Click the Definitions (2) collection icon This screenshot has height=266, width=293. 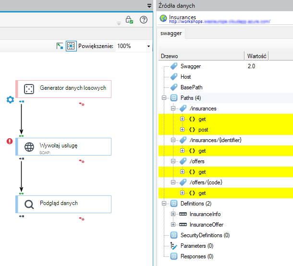(x=174, y=203)
